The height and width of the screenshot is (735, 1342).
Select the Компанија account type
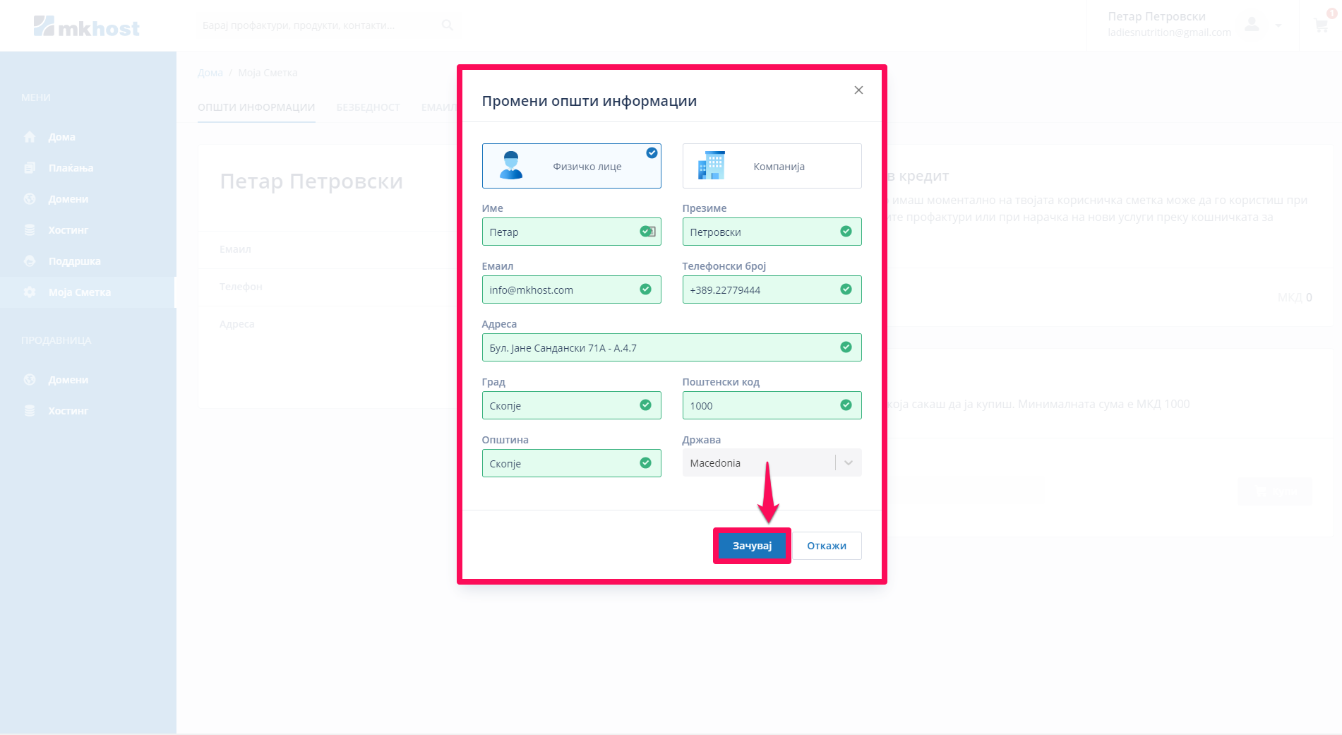click(772, 166)
